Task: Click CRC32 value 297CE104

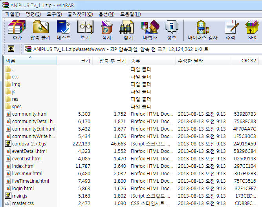Action: tap(245, 166)
